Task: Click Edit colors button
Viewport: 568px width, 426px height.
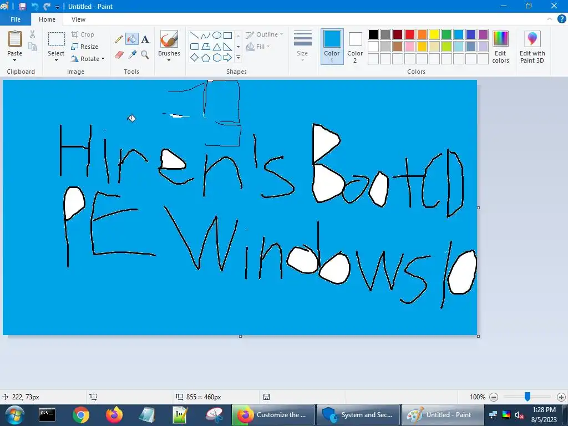Action: pyautogui.click(x=500, y=47)
